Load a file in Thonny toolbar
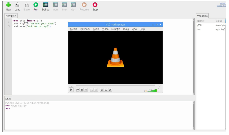Screen dimensions: 229x135 tap(17, 5)
